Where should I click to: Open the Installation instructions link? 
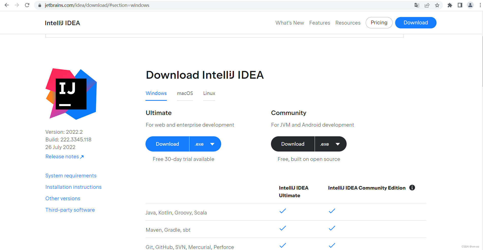pyautogui.click(x=73, y=187)
